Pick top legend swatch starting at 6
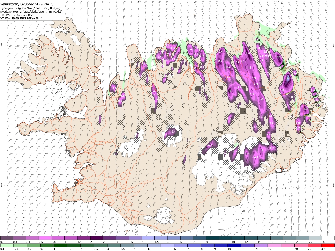Image resolution: width=335 pixels, height=251 pixels. click(187, 238)
